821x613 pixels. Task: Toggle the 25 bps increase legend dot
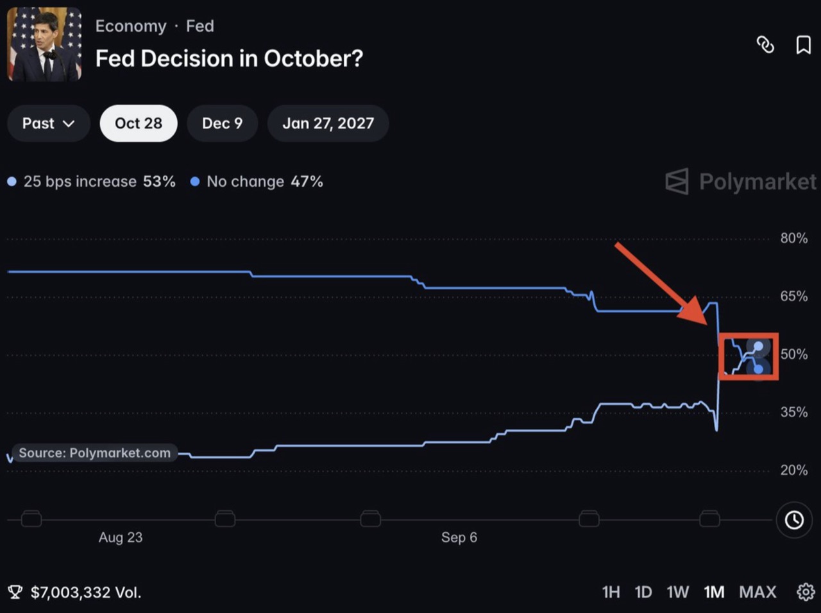pyautogui.click(x=12, y=182)
